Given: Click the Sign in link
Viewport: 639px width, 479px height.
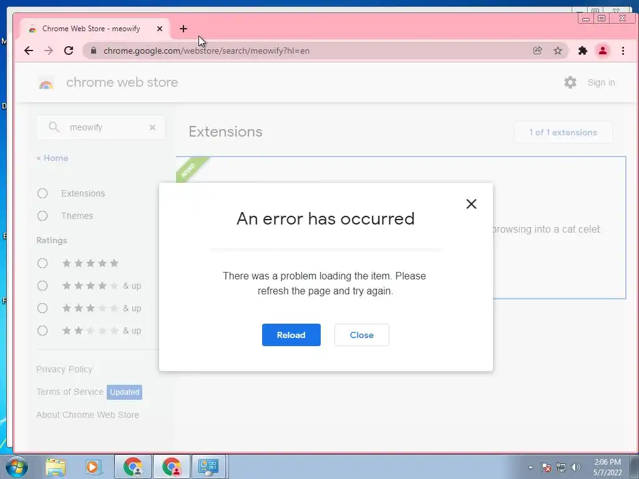Looking at the screenshot, I should (601, 82).
